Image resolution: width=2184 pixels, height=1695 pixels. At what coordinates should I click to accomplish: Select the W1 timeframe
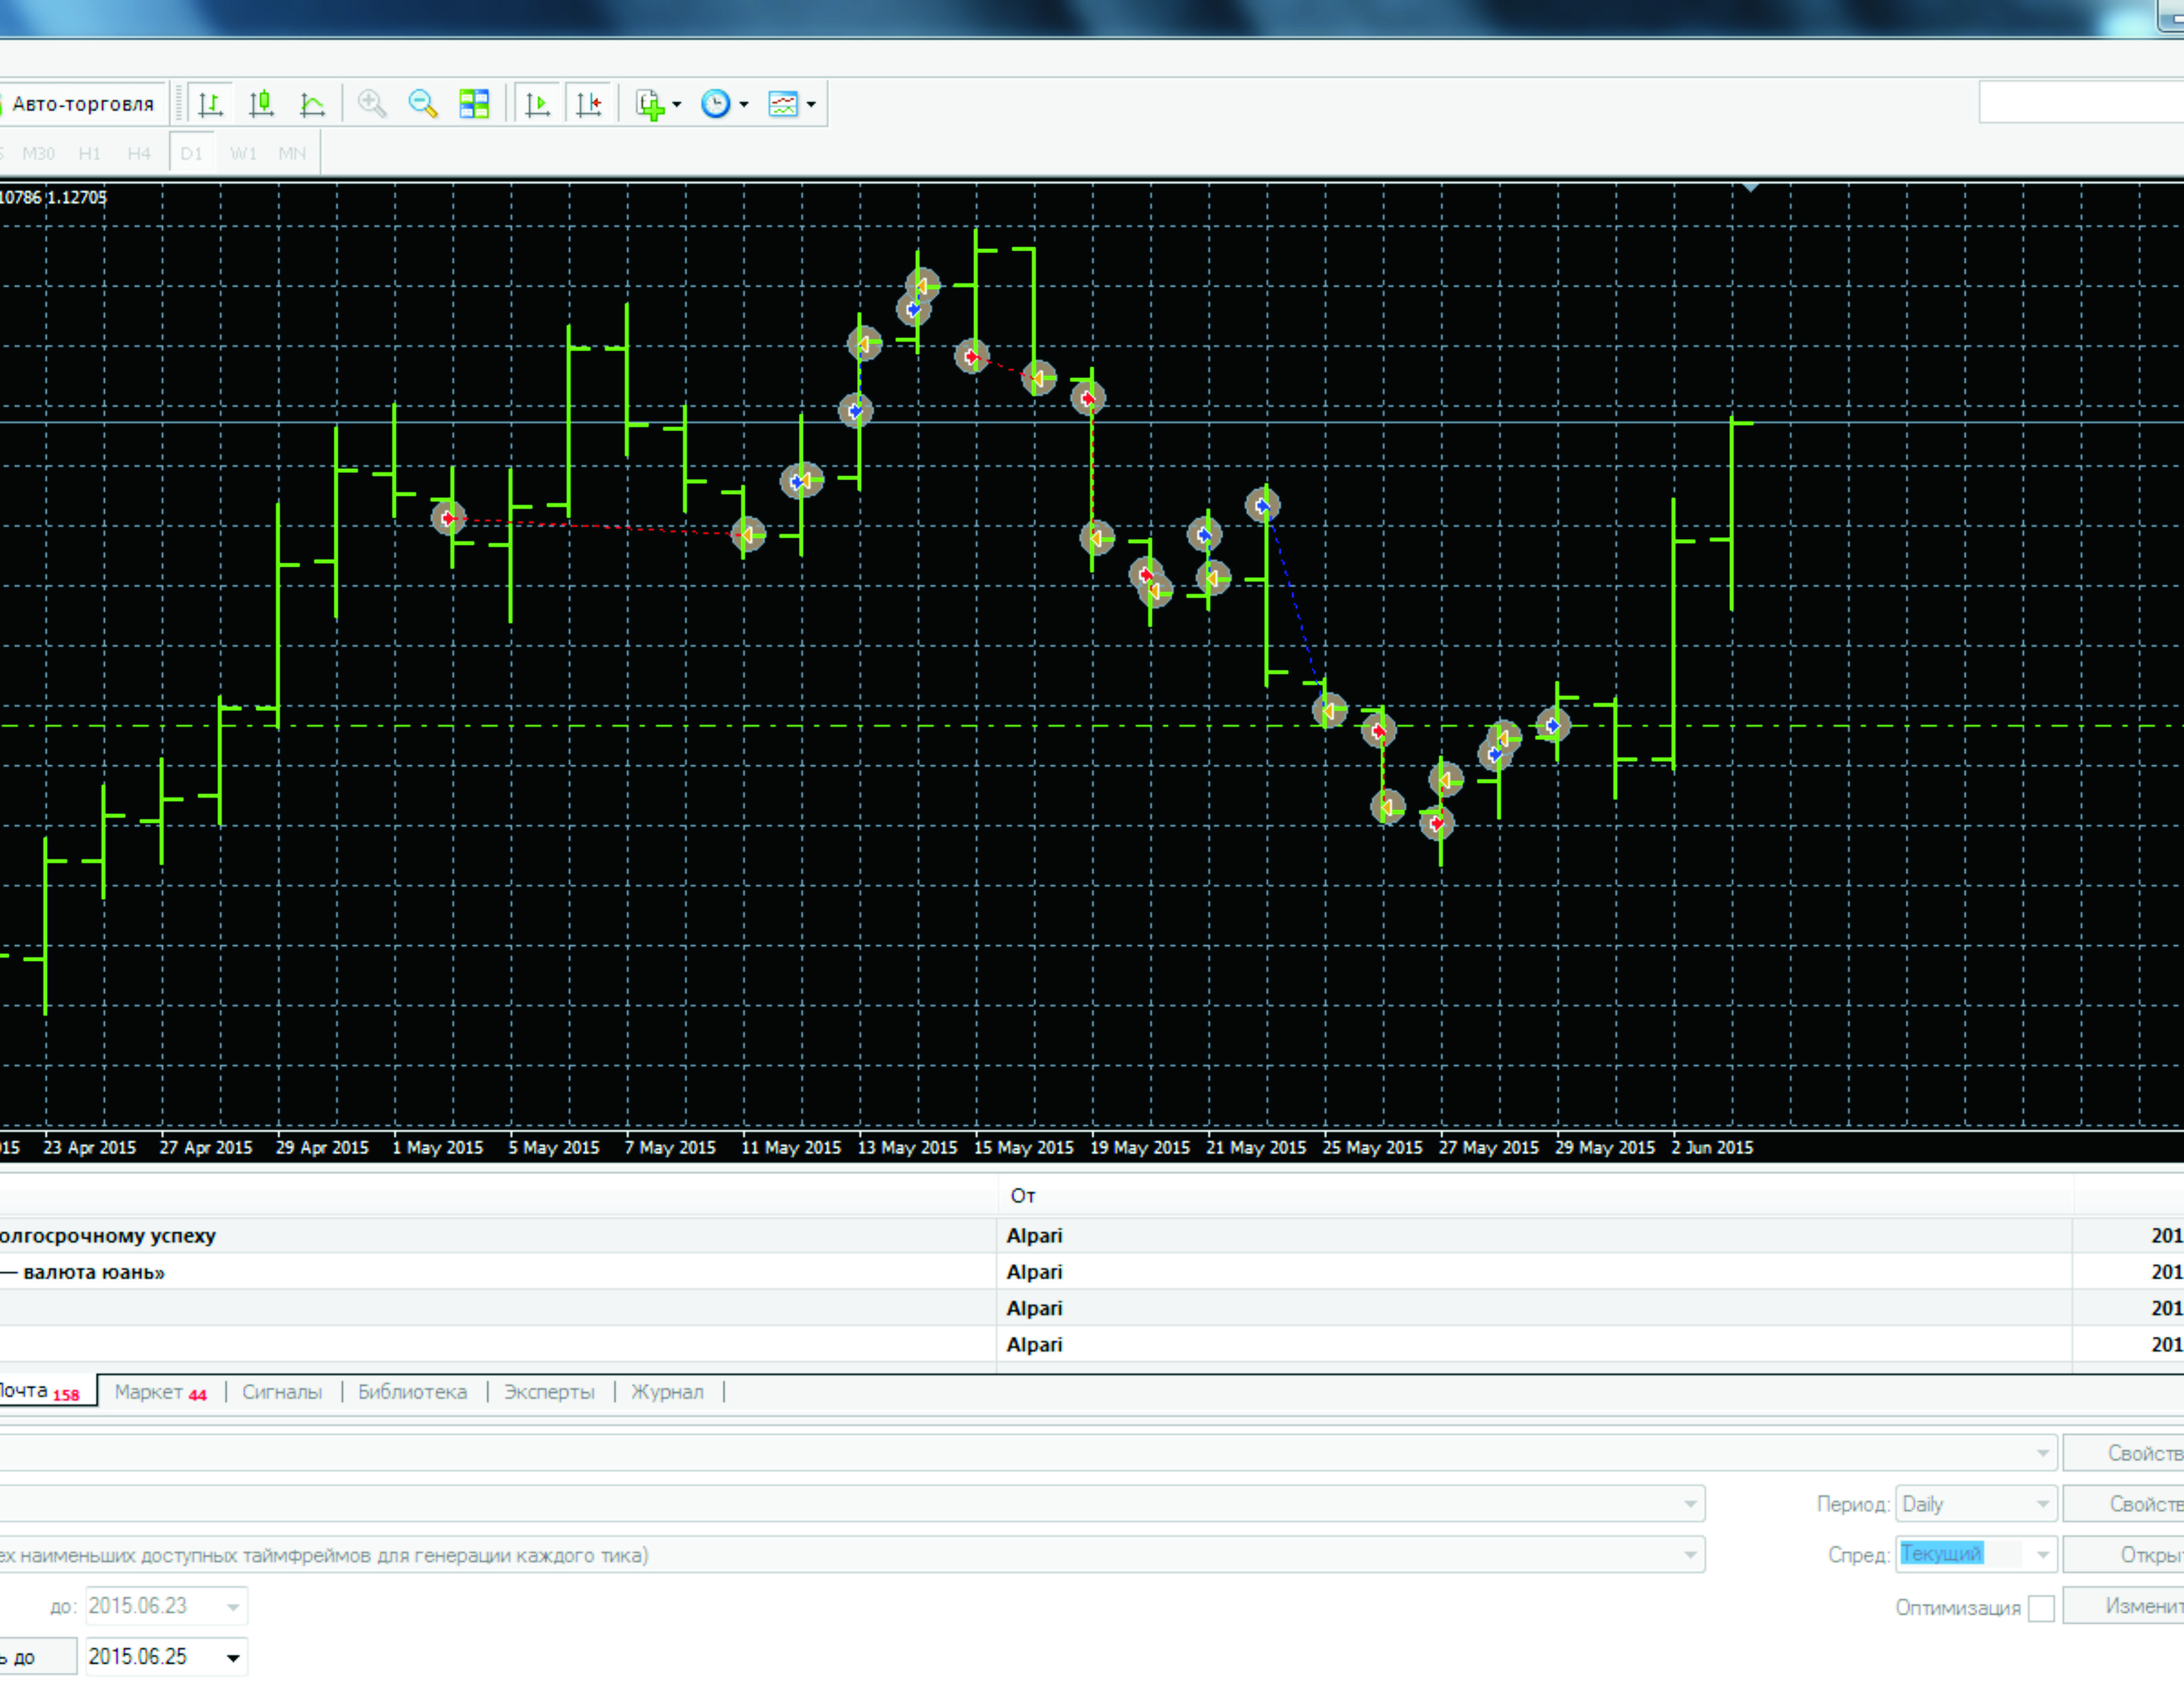(x=244, y=154)
